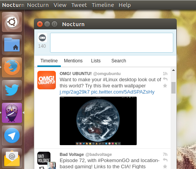196x169 pixels.
Task: Click into the tweet compose box
Action: [112, 43]
